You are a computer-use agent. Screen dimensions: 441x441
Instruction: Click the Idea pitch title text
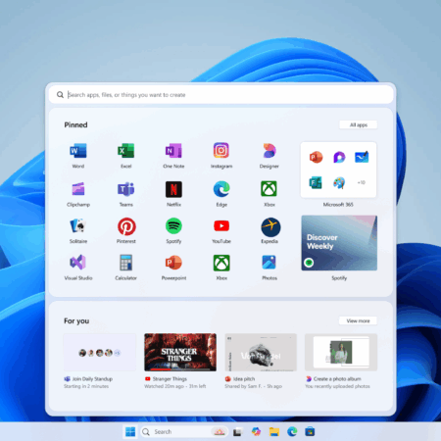point(244,379)
